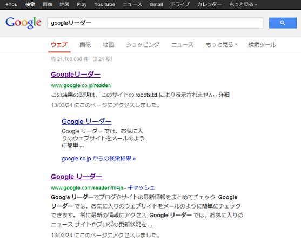Screen dimensions: 301x242
Task: Expand もっと見る dropdown in top black bar
Action: pyautogui.click(x=243, y=4)
